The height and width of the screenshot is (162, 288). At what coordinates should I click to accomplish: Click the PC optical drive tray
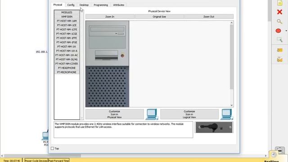click(x=107, y=29)
